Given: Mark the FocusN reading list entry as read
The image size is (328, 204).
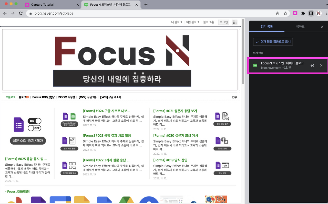Looking at the screenshot, I should [312, 65].
